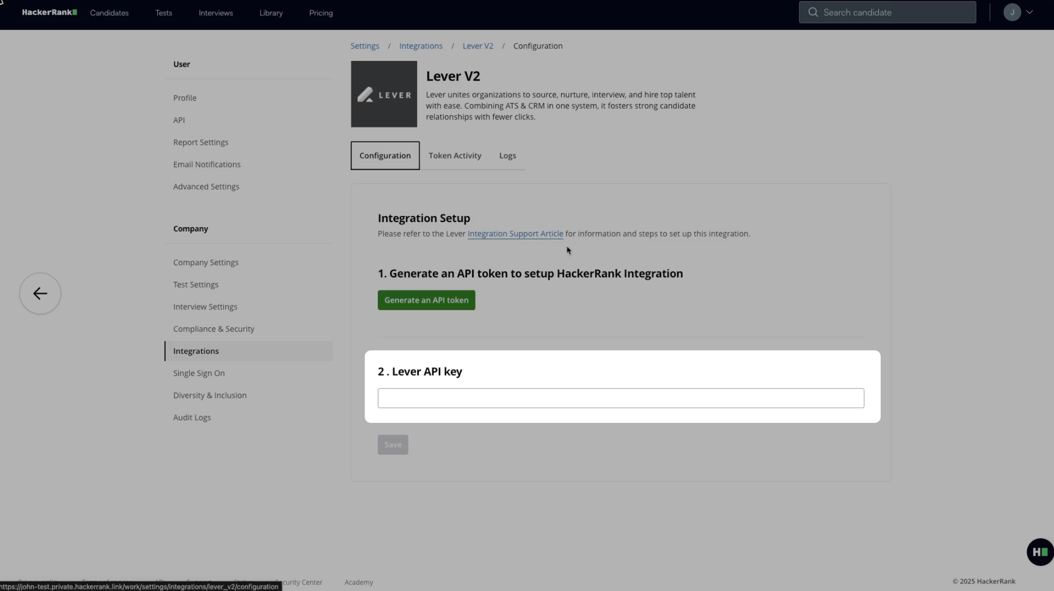Screen dimensions: 1054x591
Task: Click the Lever logo thumbnail
Action: coord(384,94)
